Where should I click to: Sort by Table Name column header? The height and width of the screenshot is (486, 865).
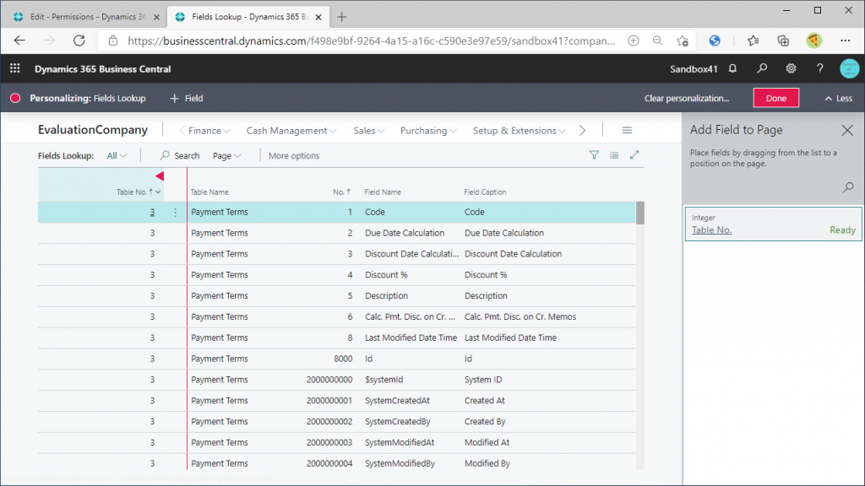click(209, 192)
